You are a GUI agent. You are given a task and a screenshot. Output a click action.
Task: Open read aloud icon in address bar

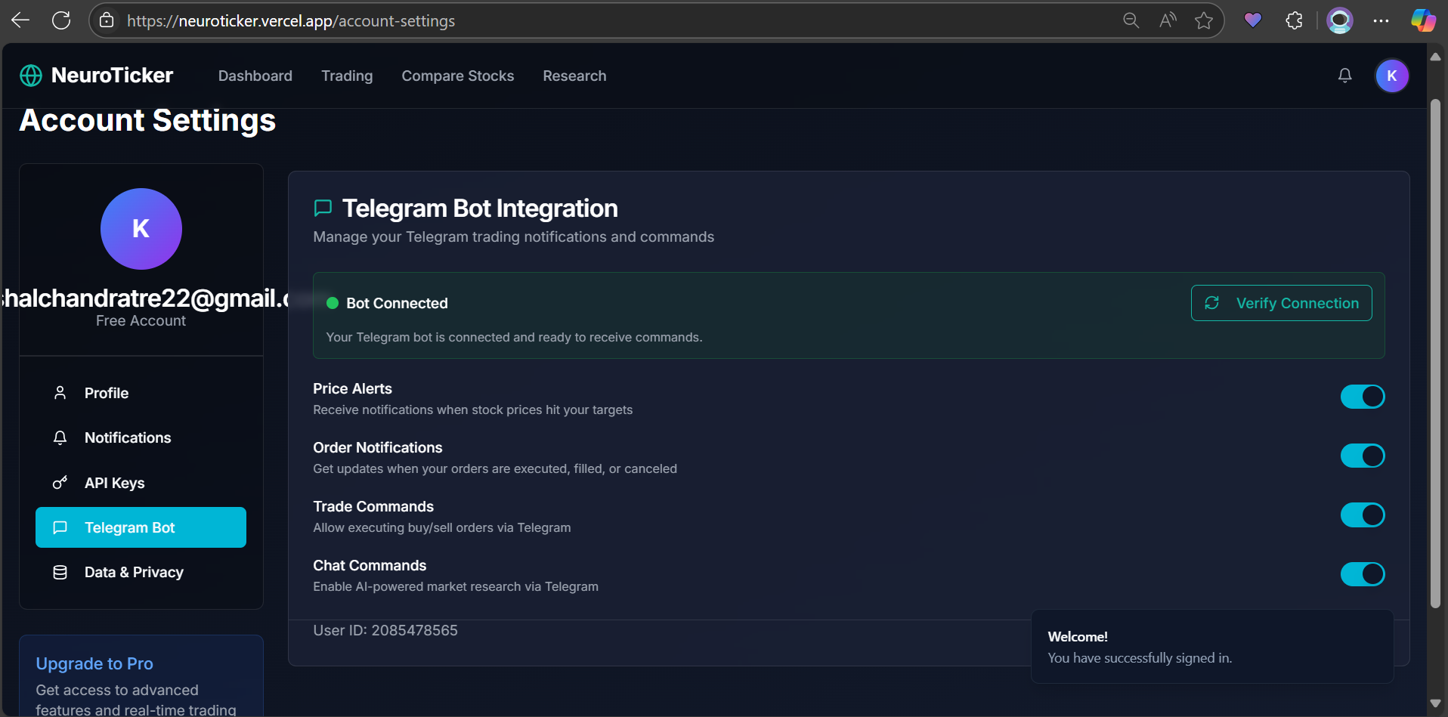1168,20
